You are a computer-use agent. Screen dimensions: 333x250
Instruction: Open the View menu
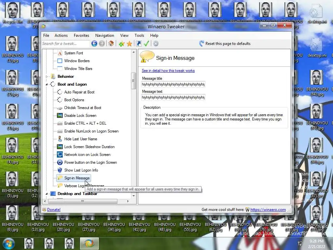tap(124, 35)
